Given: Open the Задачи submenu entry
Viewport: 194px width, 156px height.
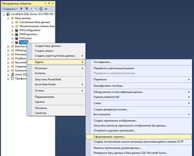Looking at the screenshot, I should pos(56,62).
